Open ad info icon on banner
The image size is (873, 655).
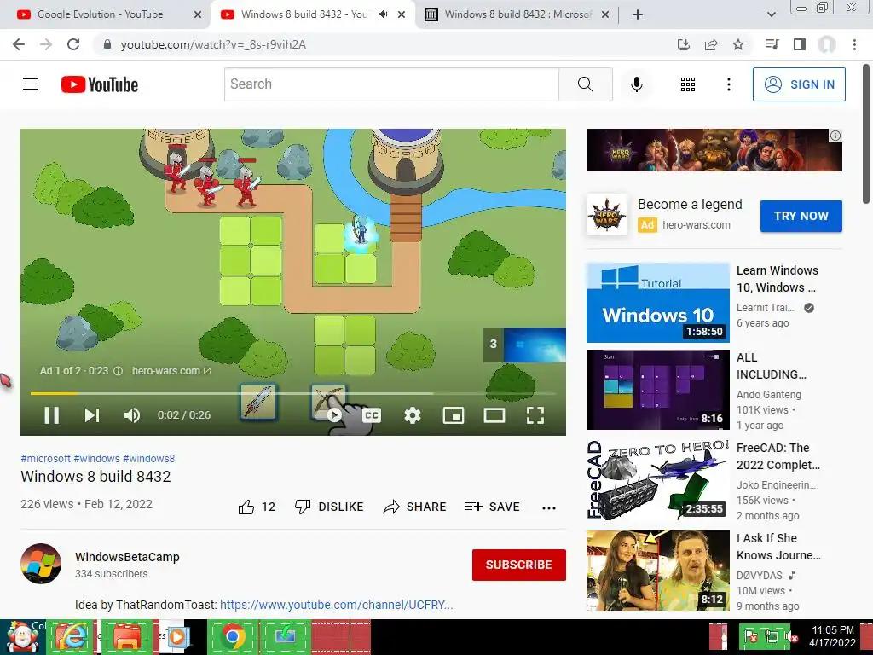pos(835,136)
